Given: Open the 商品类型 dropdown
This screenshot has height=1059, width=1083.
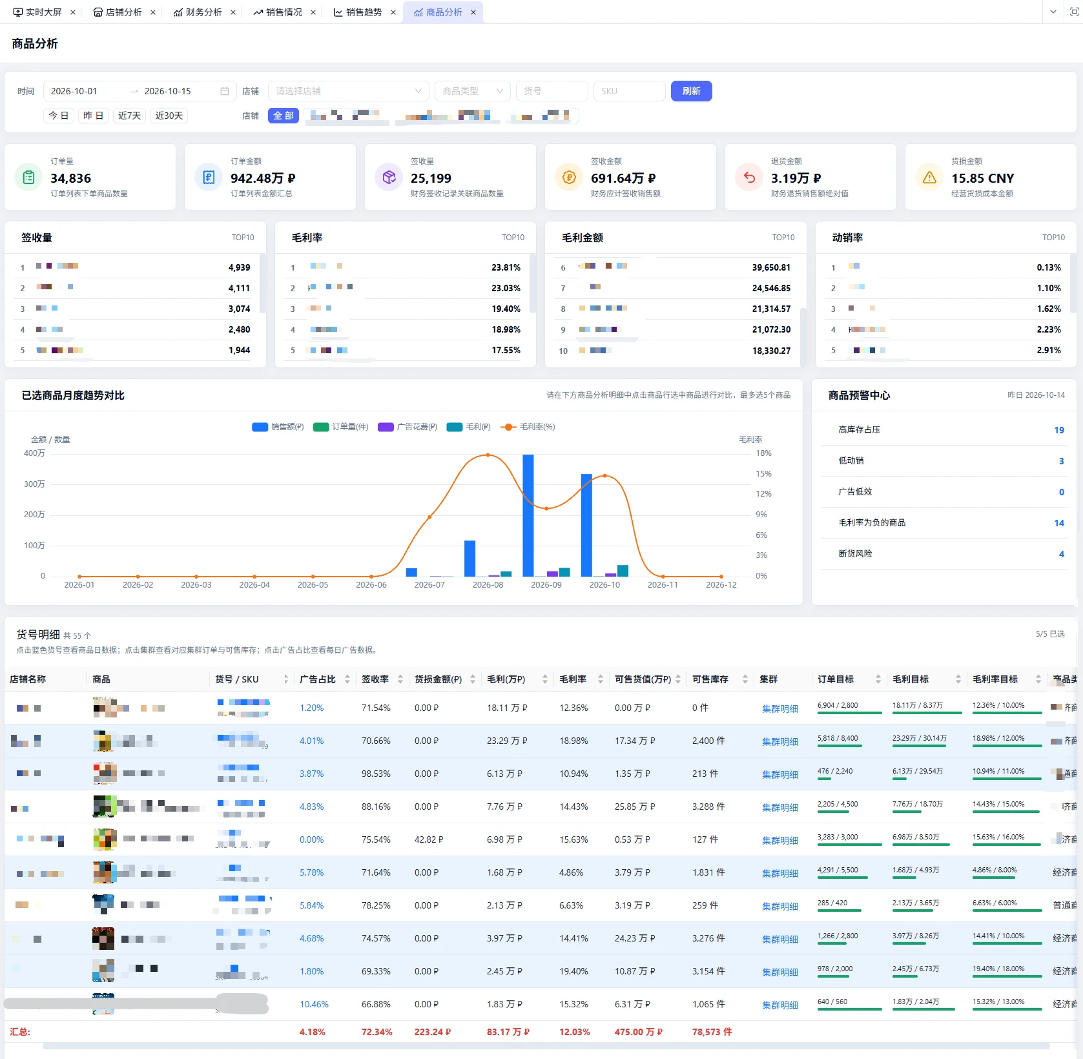Looking at the screenshot, I should pos(473,91).
